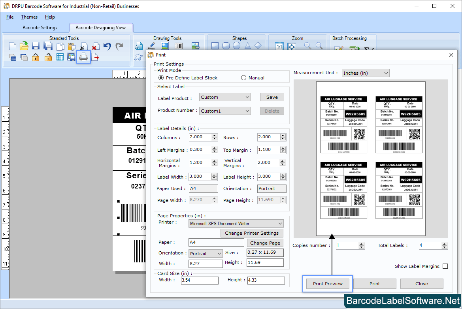Click the Print Preview button
This screenshot has width=462, height=309.
[x=327, y=283]
